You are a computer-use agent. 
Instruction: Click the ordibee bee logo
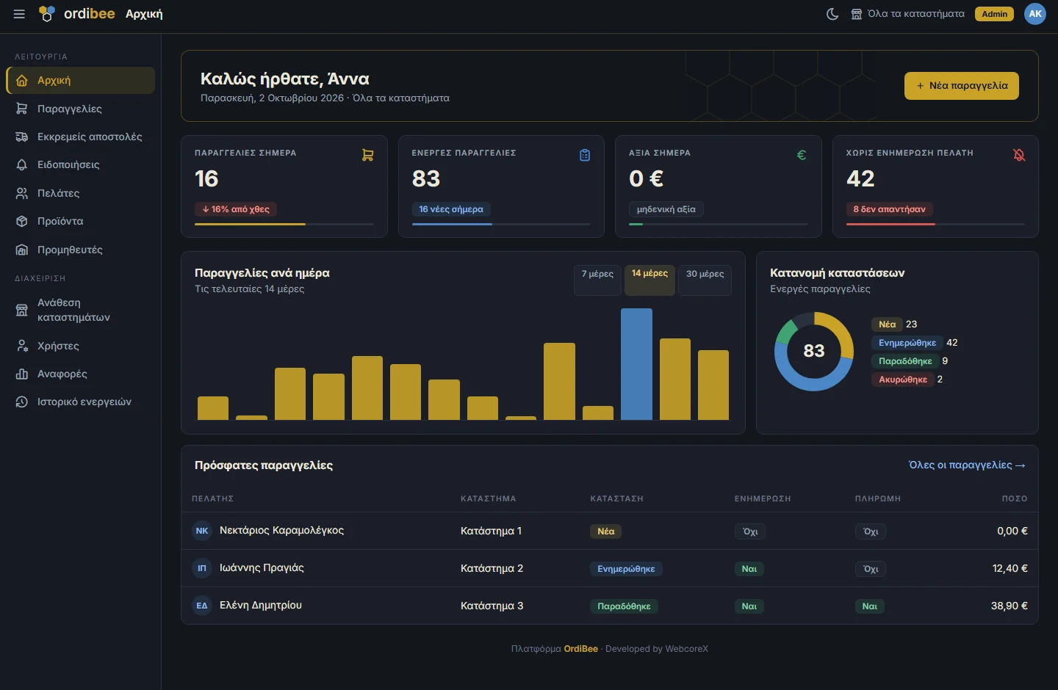[x=47, y=14]
